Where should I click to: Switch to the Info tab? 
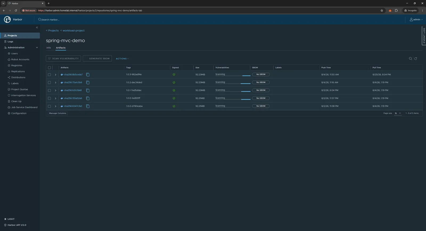48,48
